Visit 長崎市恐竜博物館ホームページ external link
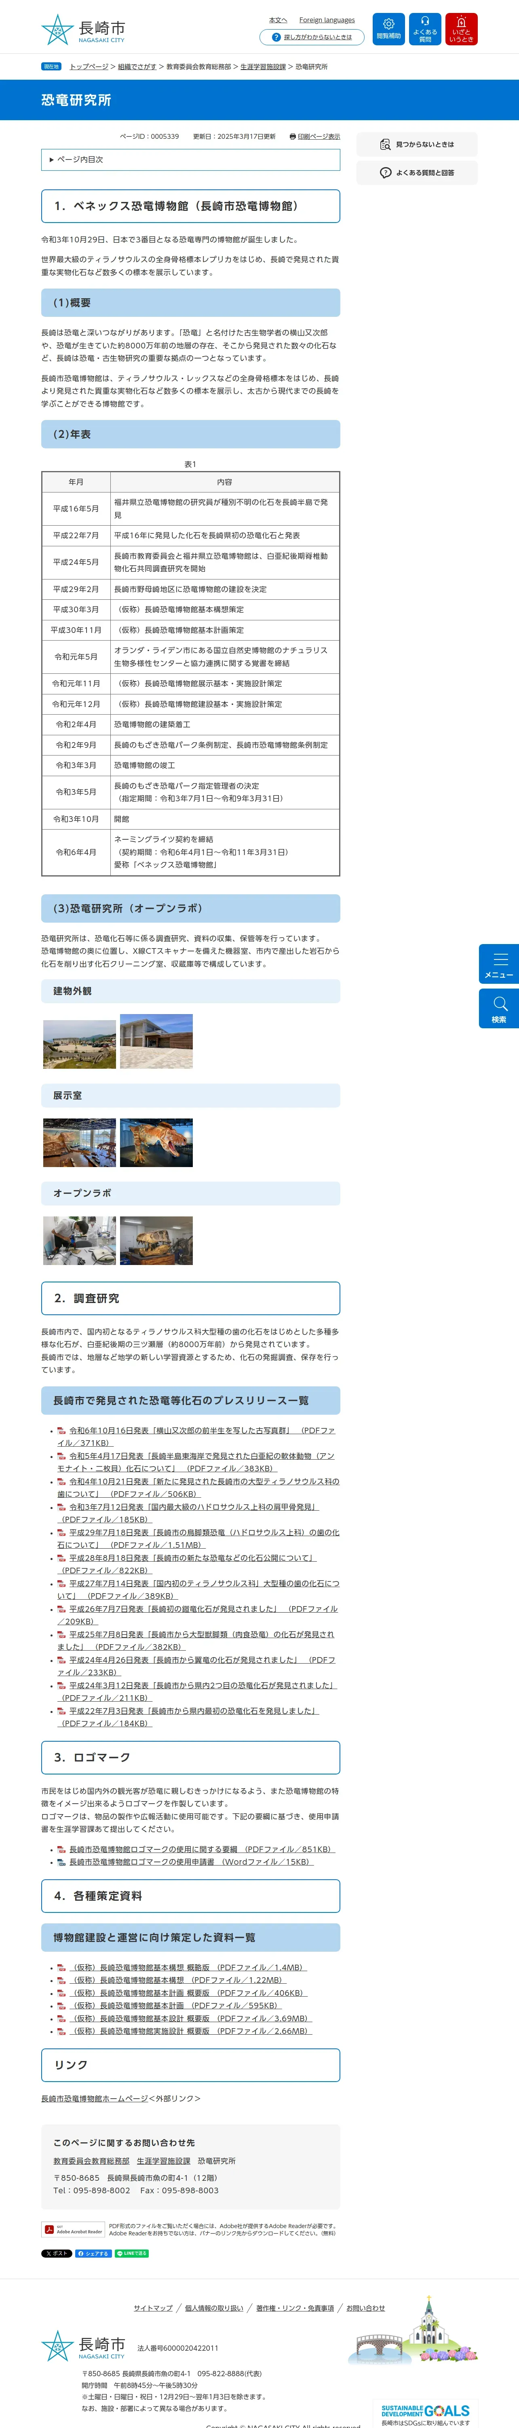The width and height of the screenshot is (519, 2428). click(94, 2098)
